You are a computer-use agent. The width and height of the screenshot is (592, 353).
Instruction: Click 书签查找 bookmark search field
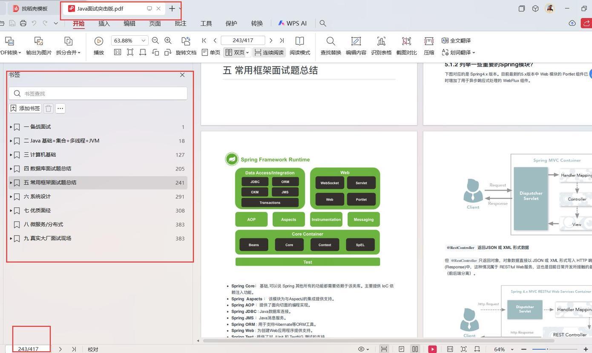coord(98,94)
